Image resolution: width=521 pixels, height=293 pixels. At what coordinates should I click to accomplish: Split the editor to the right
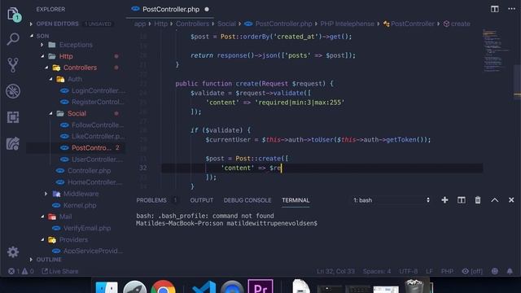pyautogui.click(x=494, y=9)
